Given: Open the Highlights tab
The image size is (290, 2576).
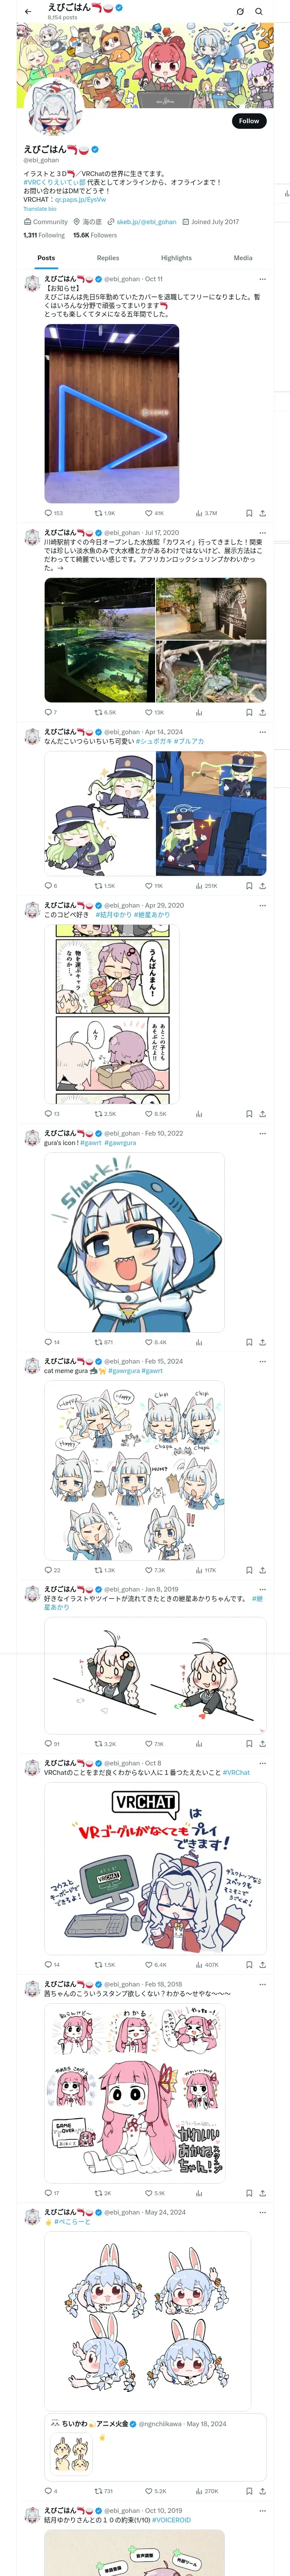Looking at the screenshot, I should [x=176, y=258].
